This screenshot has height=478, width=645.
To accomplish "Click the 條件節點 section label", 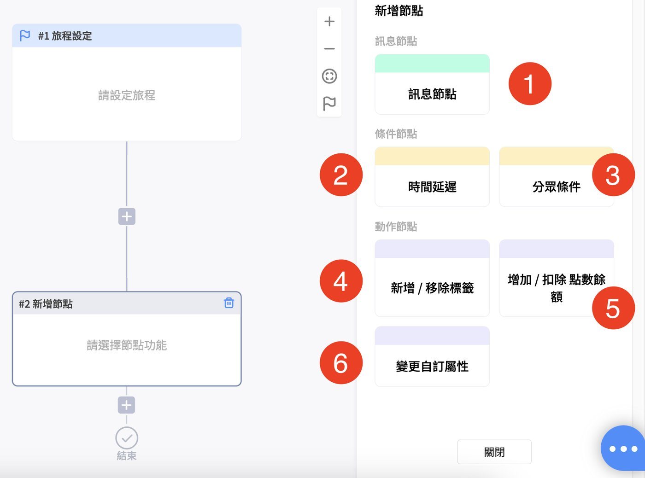I will click(x=396, y=134).
